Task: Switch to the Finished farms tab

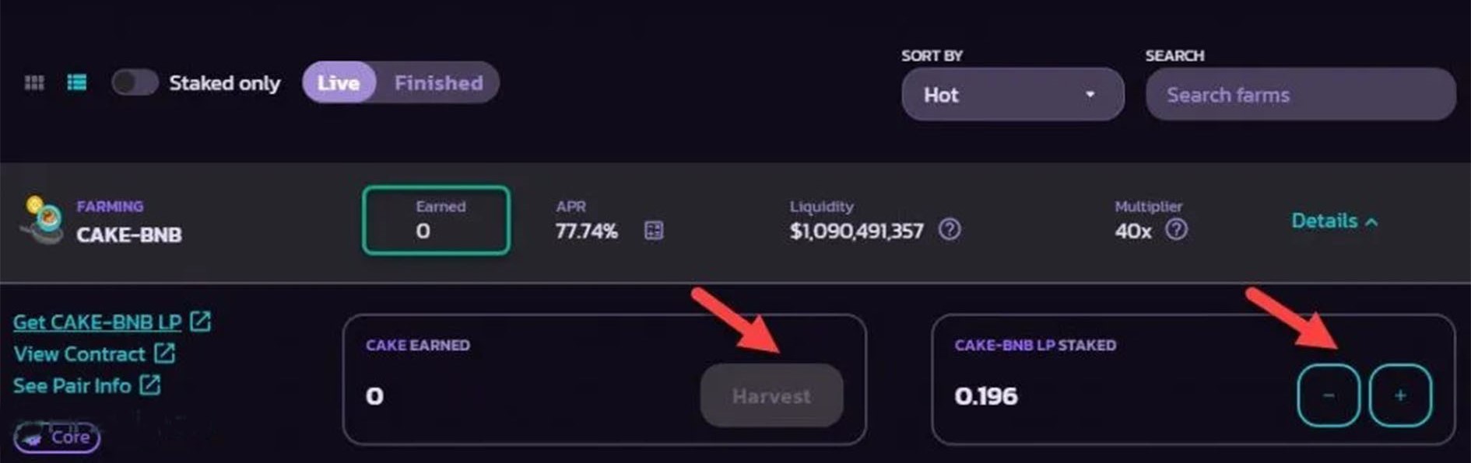Action: [438, 82]
